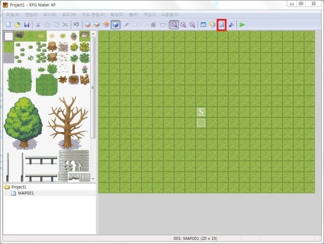
Task: Pick the green leafy tree tile
Action: coord(23,123)
